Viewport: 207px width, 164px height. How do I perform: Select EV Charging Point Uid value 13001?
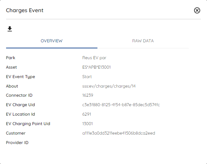tap(88, 124)
